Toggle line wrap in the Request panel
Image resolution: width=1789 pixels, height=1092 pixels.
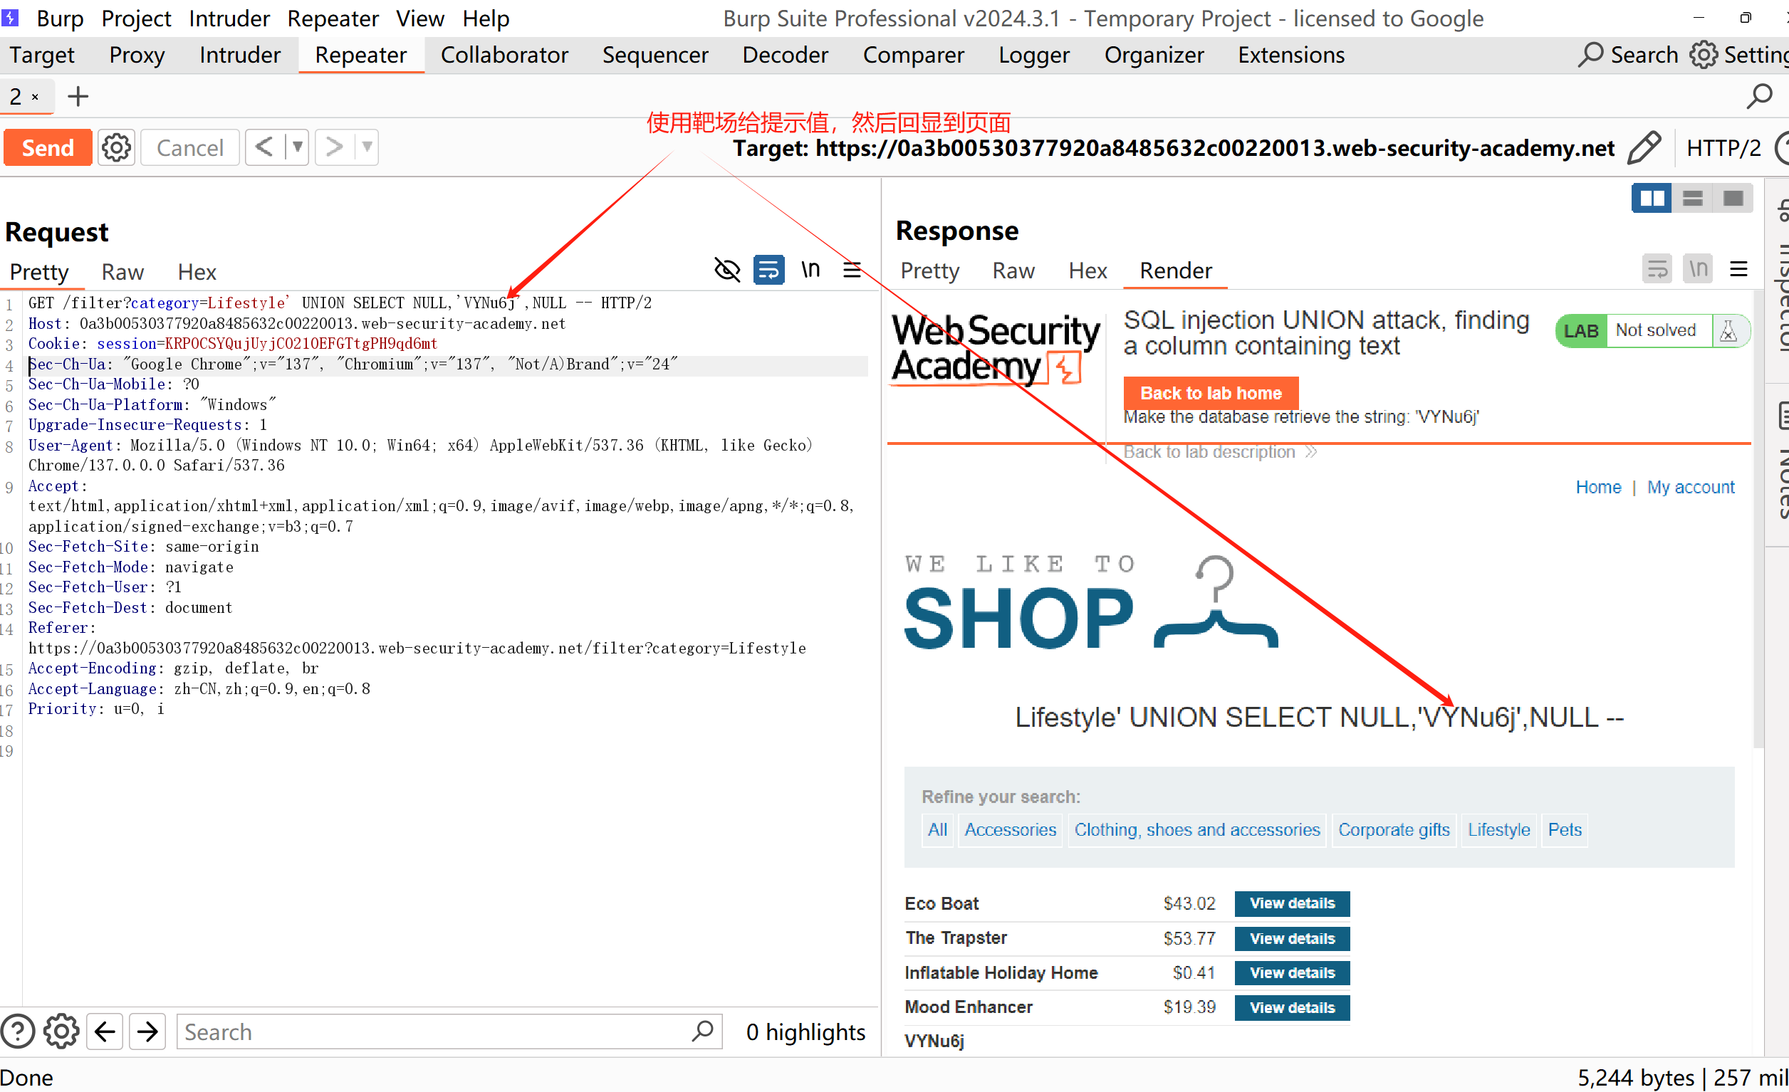pos(768,271)
